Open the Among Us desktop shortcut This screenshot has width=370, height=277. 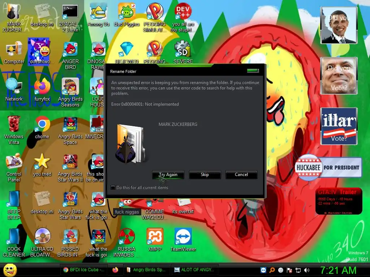pyautogui.click(x=98, y=16)
